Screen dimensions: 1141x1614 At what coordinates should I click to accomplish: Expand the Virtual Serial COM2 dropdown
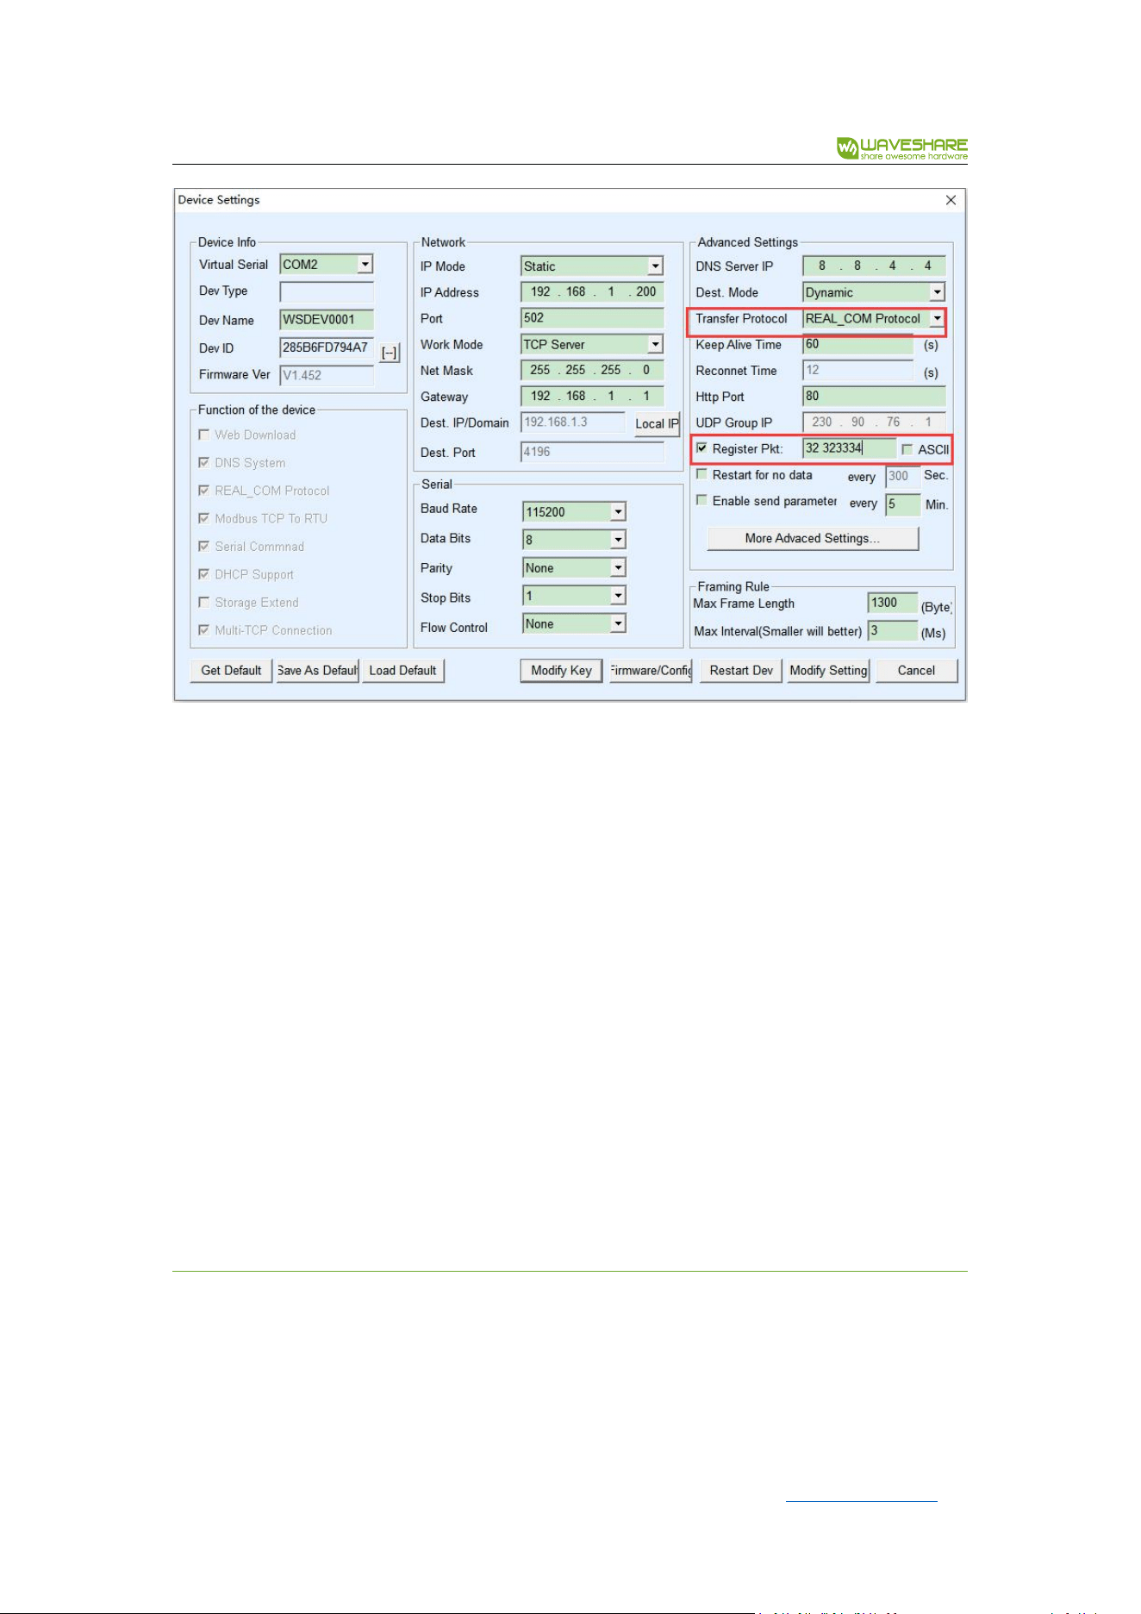tap(365, 264)
